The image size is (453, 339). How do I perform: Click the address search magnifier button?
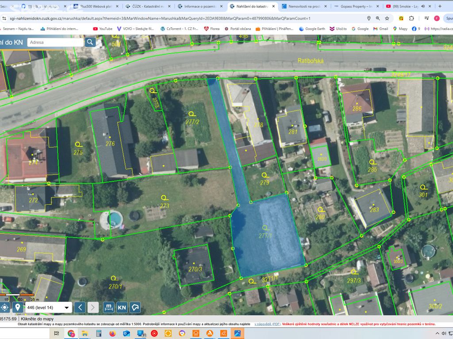(90, 42)
